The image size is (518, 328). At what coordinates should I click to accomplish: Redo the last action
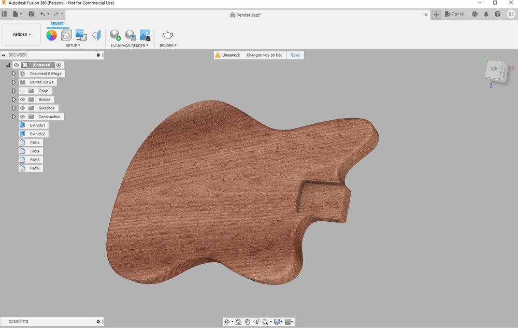56,14
